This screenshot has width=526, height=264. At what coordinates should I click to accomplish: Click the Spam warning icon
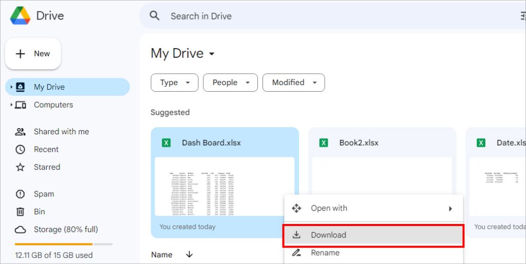21,194
